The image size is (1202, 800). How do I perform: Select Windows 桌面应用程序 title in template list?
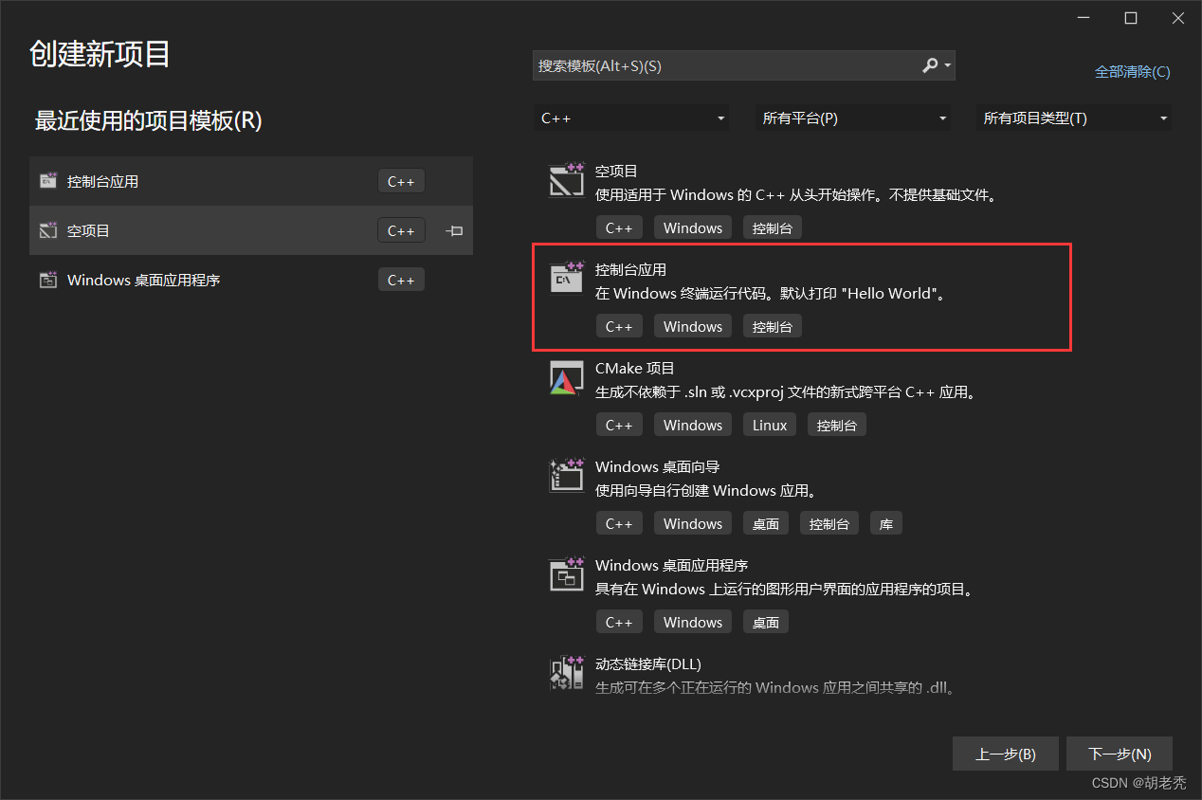click(671, 566)
